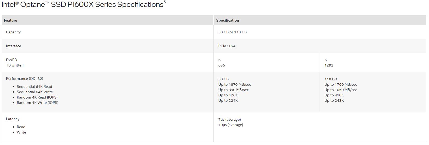Click the Specification column header
Viewport: 429px width, 145px height.
point(227,20)
